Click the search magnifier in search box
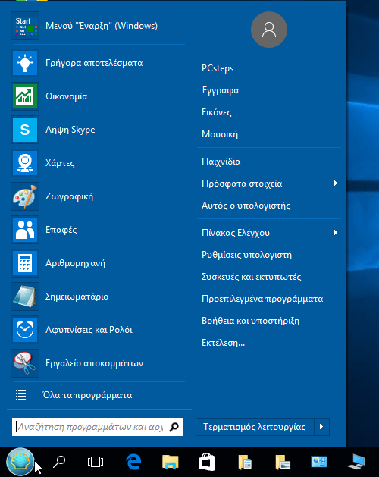The image size is (379, 477). (174, 427)
